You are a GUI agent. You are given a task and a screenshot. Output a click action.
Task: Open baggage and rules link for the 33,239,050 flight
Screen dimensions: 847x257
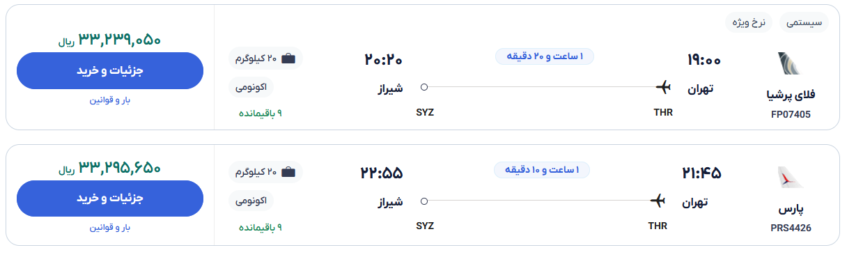pos(110,100)
